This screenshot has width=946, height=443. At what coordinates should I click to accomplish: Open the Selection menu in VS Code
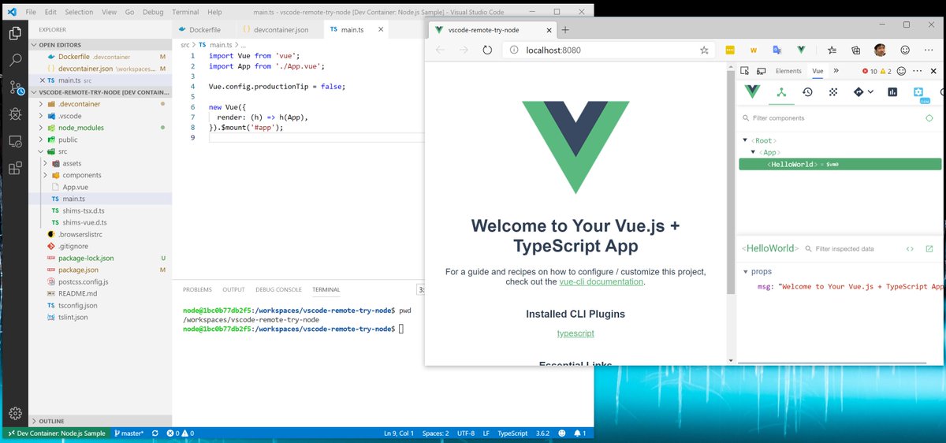[x=79, y=13]
